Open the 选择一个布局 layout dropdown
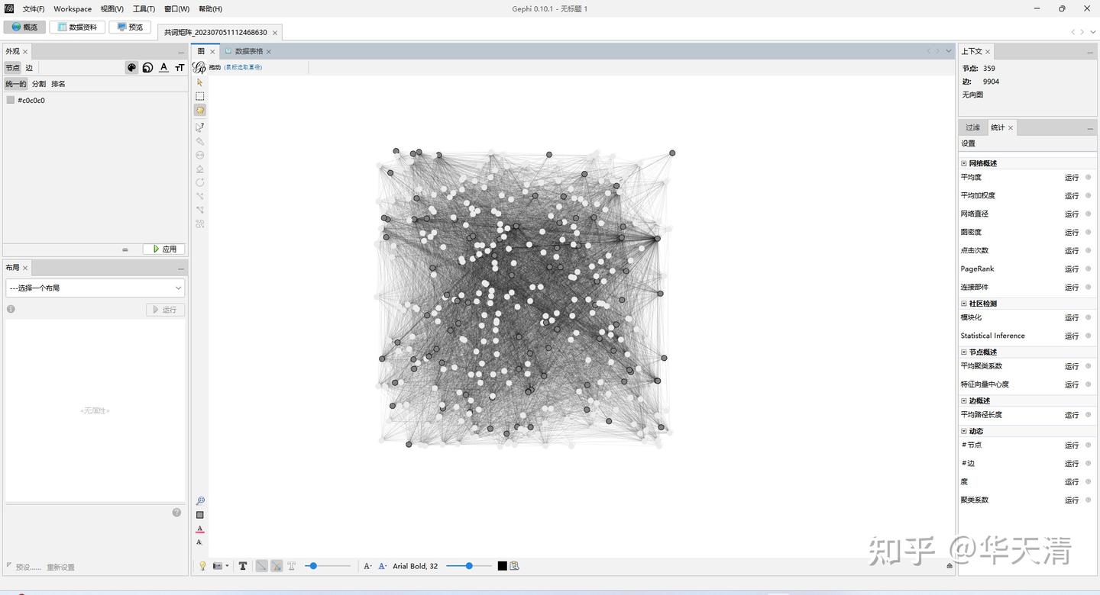 tap(95, 288)
